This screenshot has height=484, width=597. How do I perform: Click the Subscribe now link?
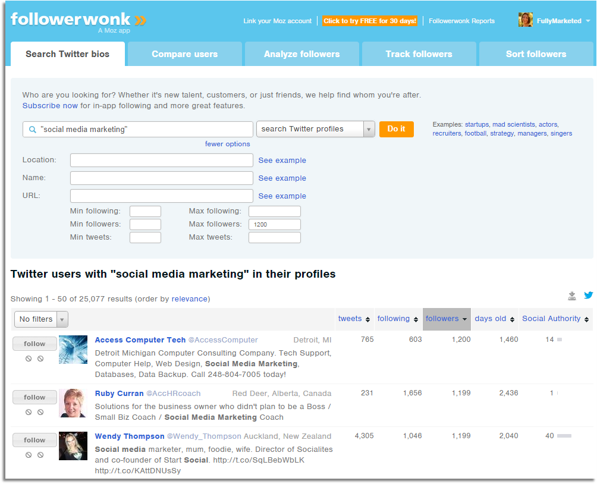[x=50, y=105]
